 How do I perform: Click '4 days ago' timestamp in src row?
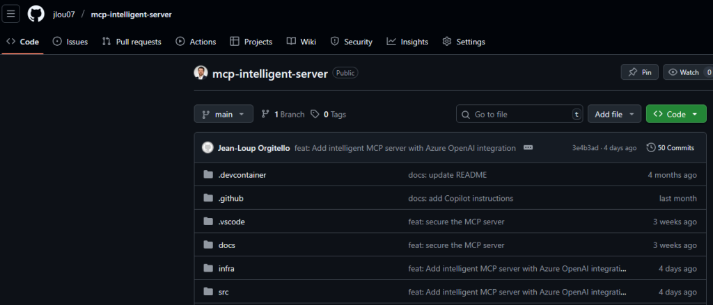677,292
